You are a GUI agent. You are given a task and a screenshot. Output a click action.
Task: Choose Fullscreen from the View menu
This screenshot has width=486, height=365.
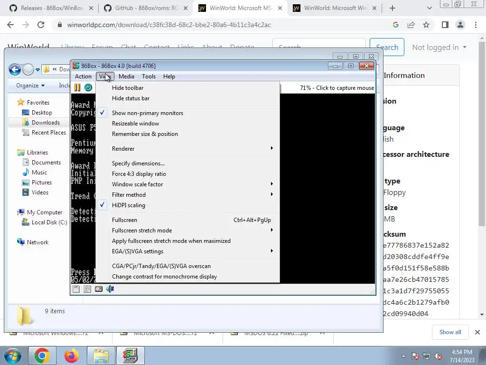(188, 220)
